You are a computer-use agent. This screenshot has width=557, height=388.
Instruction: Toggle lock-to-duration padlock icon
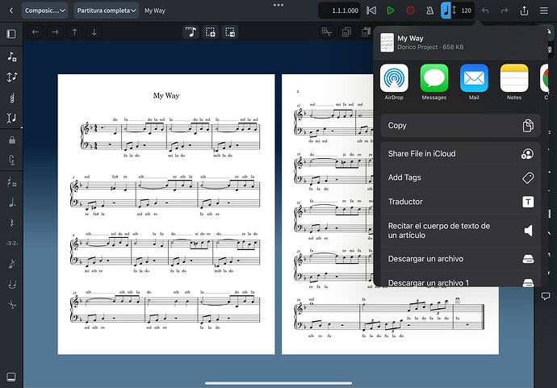tap(12, 140)
